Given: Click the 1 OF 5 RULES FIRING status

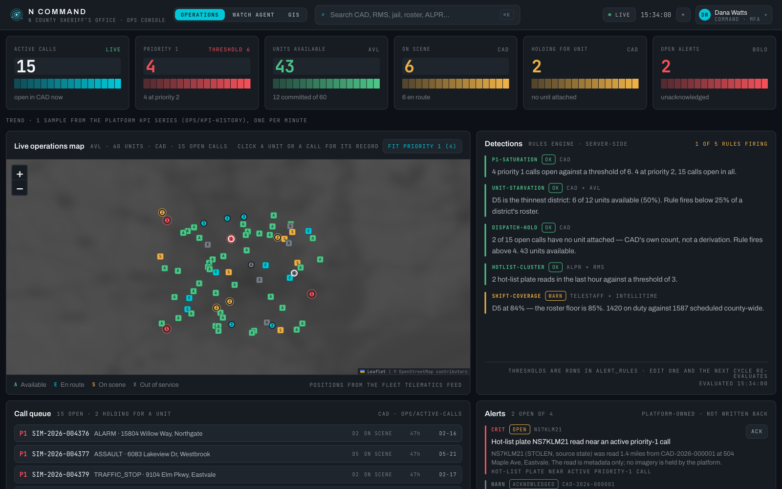Looking at the screenshot, I should pyautogui.click(x=731, y=144).
